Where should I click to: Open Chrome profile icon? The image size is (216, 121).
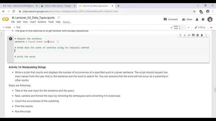(208, 11)
